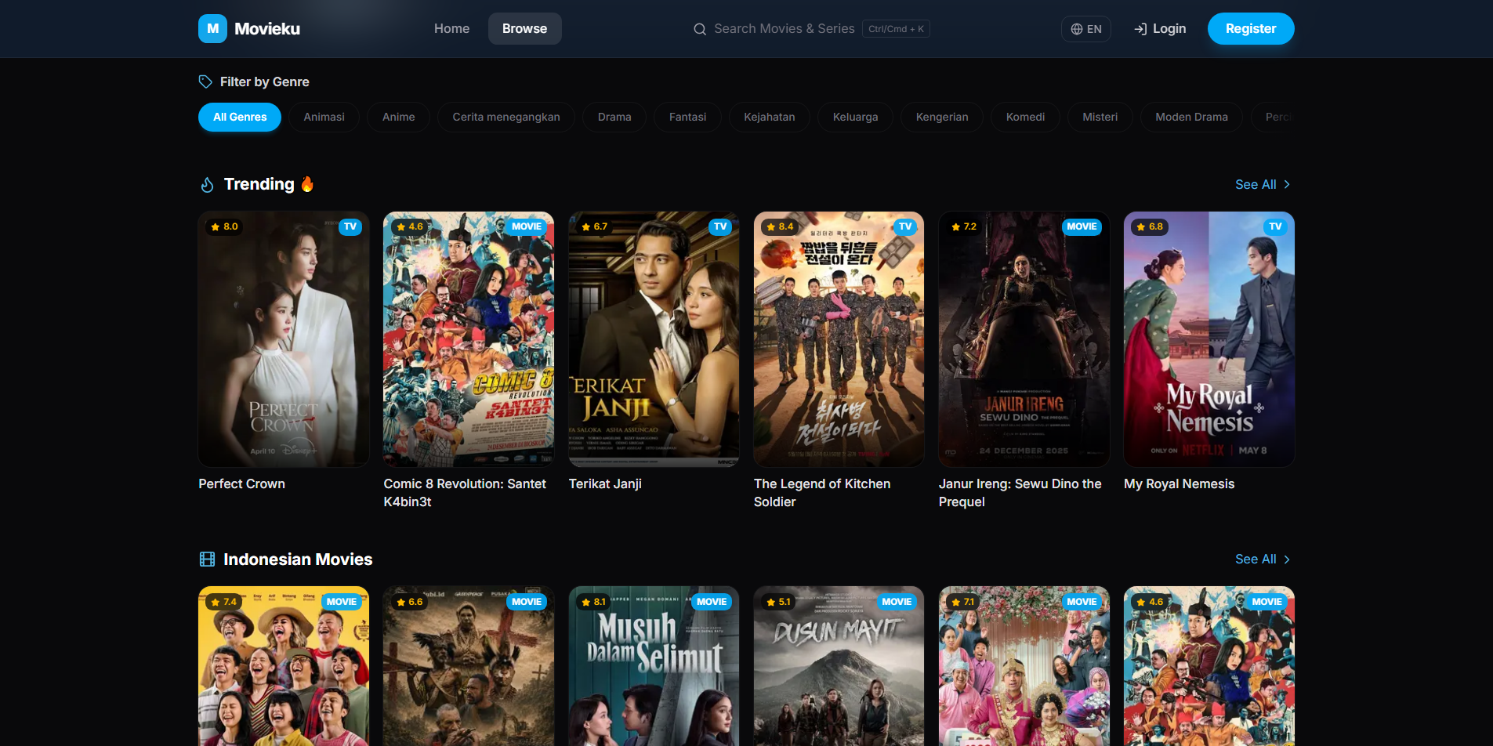This screenshot has width=1493, height=746.
Task: Click the Movieku brand name
Action: pyautogui.click(x=267, y=29)
